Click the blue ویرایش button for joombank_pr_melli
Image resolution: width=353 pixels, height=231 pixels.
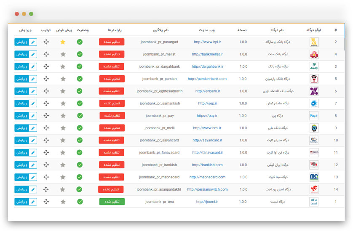point(26,128)
